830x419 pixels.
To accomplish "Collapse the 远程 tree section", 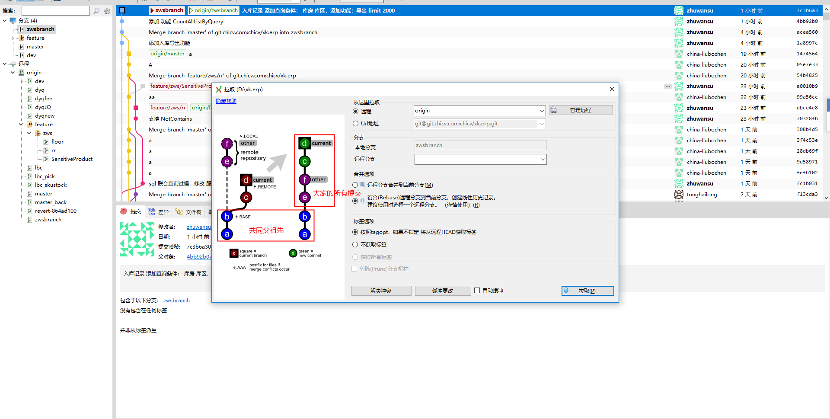I will (4, 64).
